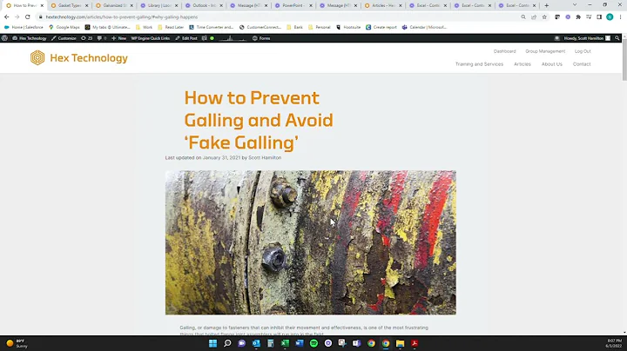Open Forms in WordPress admin bar
Image resolution: width=627 pixels, height=351 pixels.
[x=261, y=38]
